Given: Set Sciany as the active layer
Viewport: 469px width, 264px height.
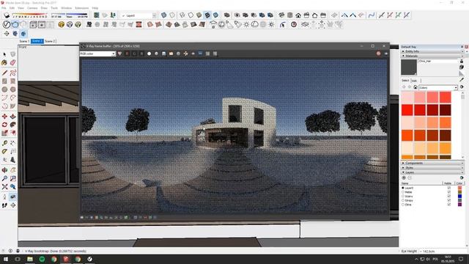Looking at the screenshot, I should [x=403, y=197].
